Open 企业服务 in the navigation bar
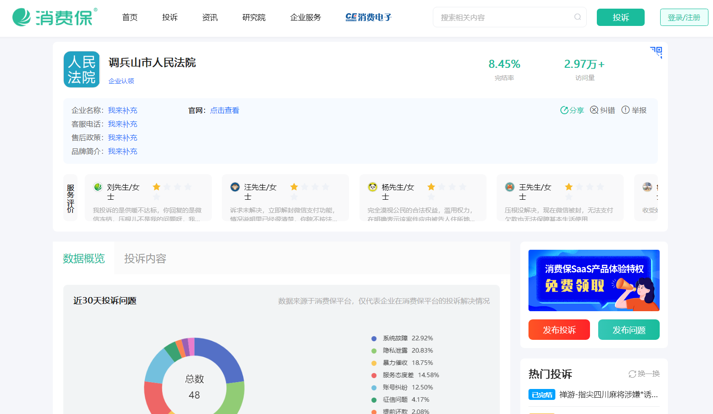713x414 pixels. pos(306,17)
